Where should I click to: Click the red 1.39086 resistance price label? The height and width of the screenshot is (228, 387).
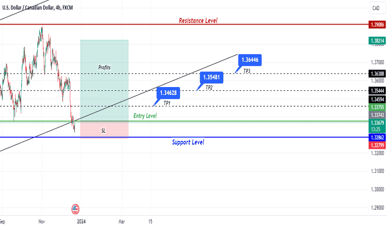tap(377, 24)
